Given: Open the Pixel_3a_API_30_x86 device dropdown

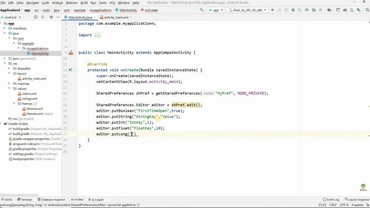Looking at the screenshot, I should [x=248, y=10].
